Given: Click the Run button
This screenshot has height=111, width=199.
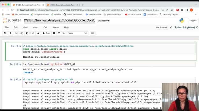Looking at the screenshot, I should point(46,33).
